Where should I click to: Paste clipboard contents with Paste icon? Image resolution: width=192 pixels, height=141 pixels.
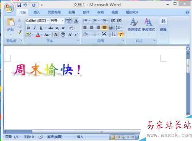(11, 22)
